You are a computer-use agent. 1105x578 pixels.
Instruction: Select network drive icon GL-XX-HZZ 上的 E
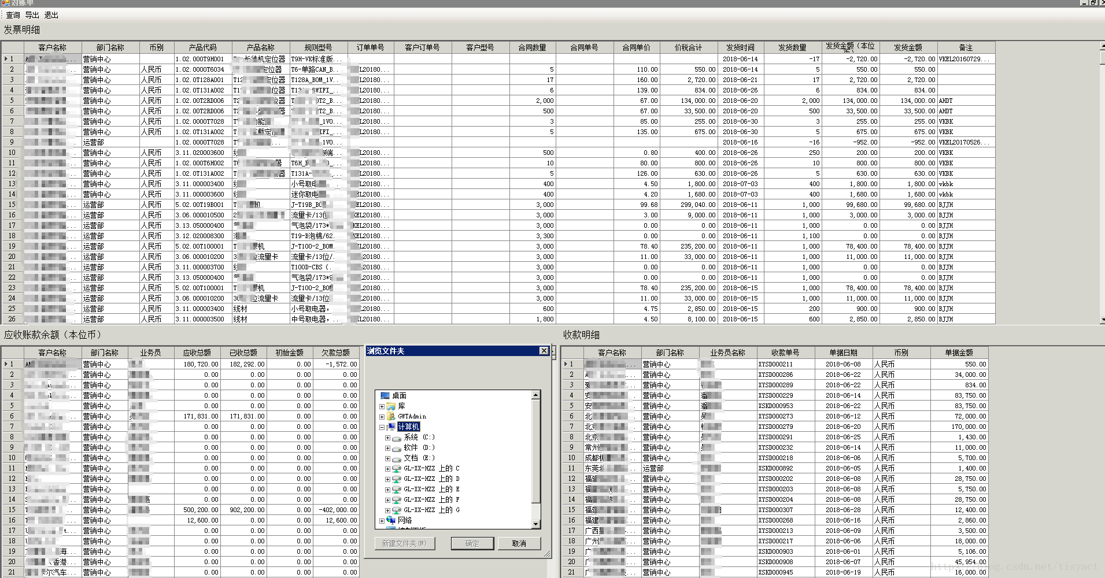pos(397,490)
